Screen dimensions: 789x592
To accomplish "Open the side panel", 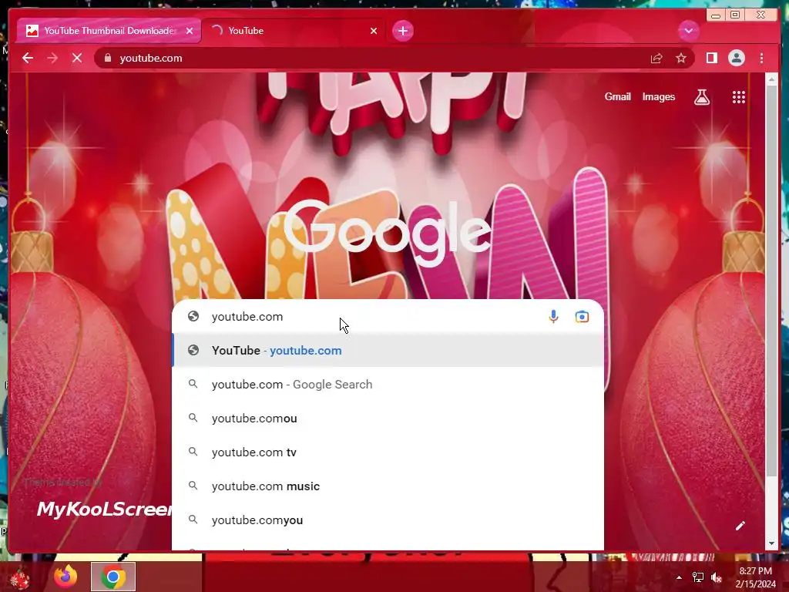I will 711,58.
